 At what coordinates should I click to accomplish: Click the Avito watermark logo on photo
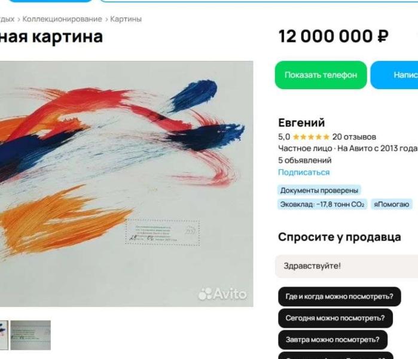(222, 294)
